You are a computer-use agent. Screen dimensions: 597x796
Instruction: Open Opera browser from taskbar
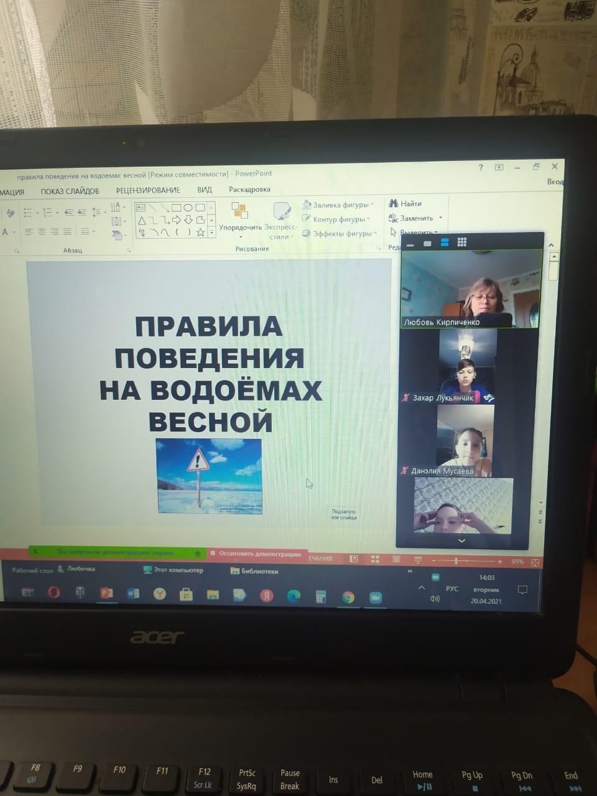[x=53, y=592]
